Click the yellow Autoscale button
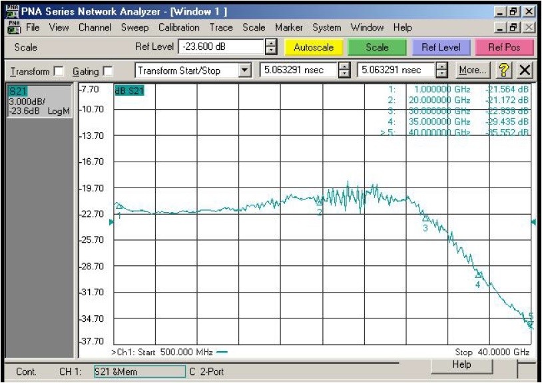The height and width of the screenshot is (383, 542). point(314,47)
